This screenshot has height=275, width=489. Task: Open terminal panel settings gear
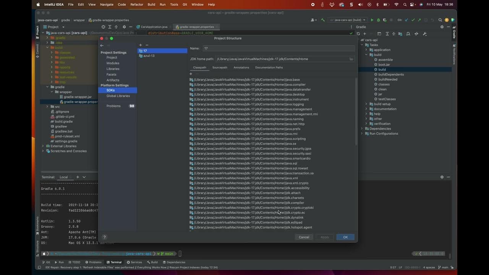tap(442, 177)
